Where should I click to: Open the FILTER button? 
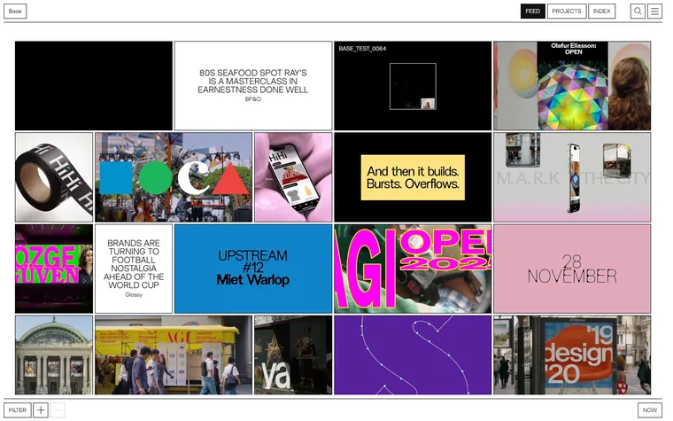point(18,409)
